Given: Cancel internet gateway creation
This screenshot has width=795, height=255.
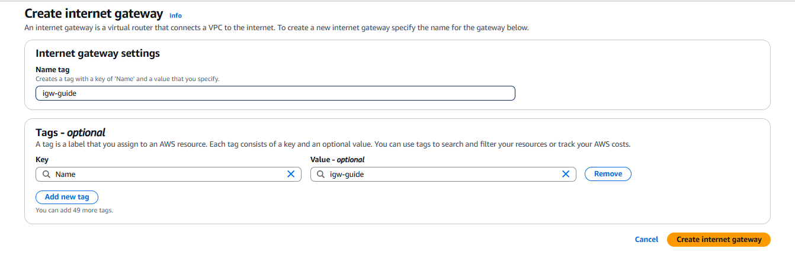Looking at the screenshot, I should pyautogui.click(x=646, y=240).
